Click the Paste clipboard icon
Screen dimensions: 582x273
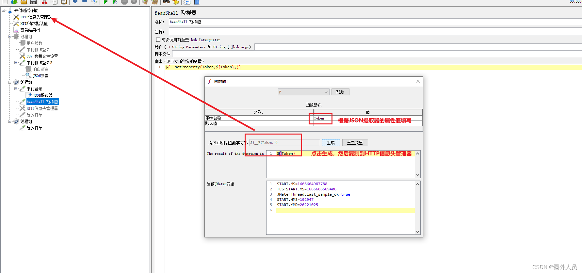tap(64, 2)
